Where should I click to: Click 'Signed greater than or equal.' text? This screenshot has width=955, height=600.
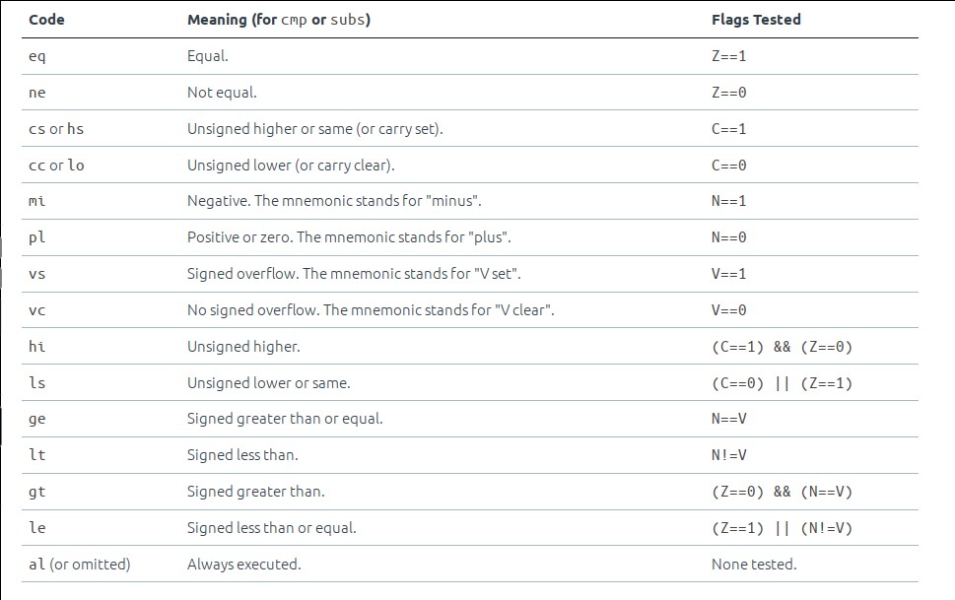coord(285,419)
